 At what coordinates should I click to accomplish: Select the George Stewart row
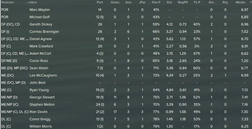(126, 97)
